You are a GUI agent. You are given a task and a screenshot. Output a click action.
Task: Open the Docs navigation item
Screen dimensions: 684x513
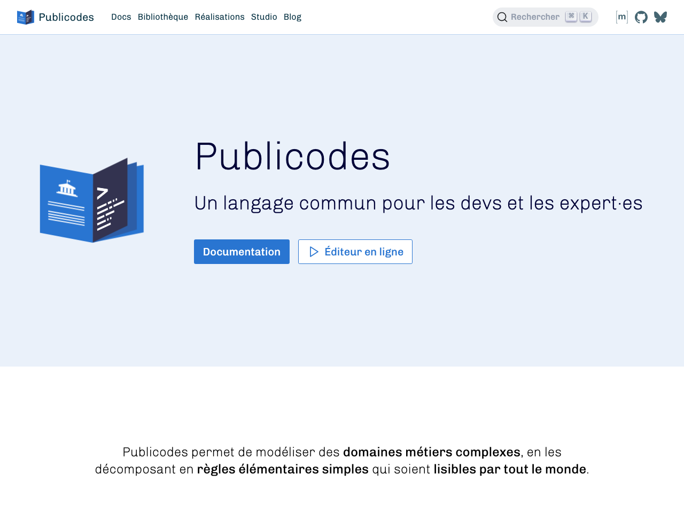point(121,16)
